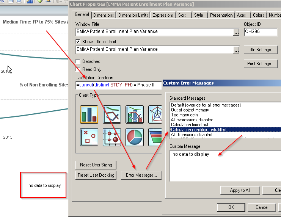Select the Funnel Chart type icon
The width and height of the screenshot is (281, 221).
pyautogui.click(x=155, y=137)
